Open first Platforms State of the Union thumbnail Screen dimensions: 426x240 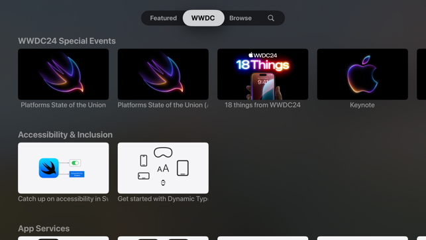pyautogui.click(x=64, y=74)
